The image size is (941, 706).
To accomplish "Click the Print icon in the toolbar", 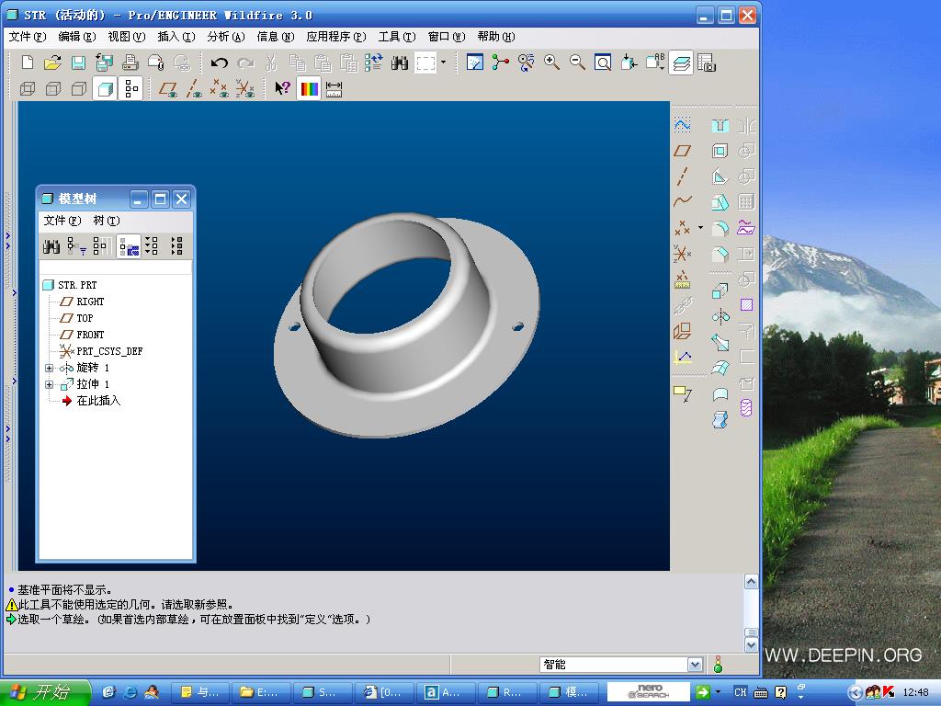I will [130, 63].
